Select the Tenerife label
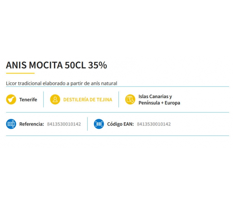The height and width of the screenshot is (205, 233). pos(28,99)
